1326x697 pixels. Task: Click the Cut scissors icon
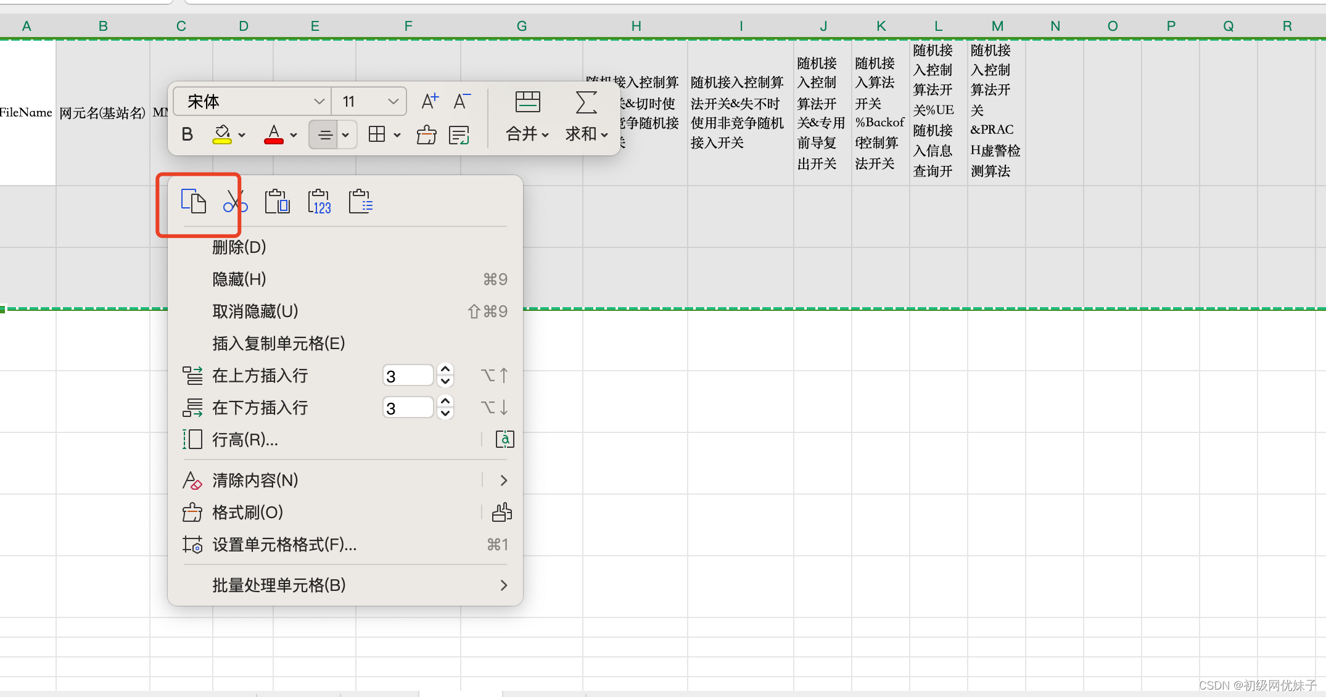click(235, 202)
